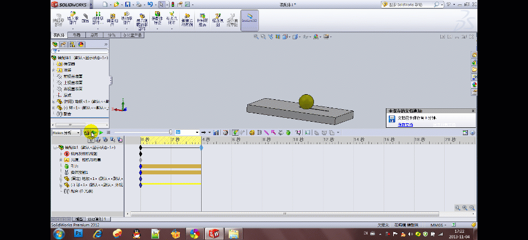Expand the (-) 球<1> node in the motion tree
The image size is (528, 240).
point(61,185)
